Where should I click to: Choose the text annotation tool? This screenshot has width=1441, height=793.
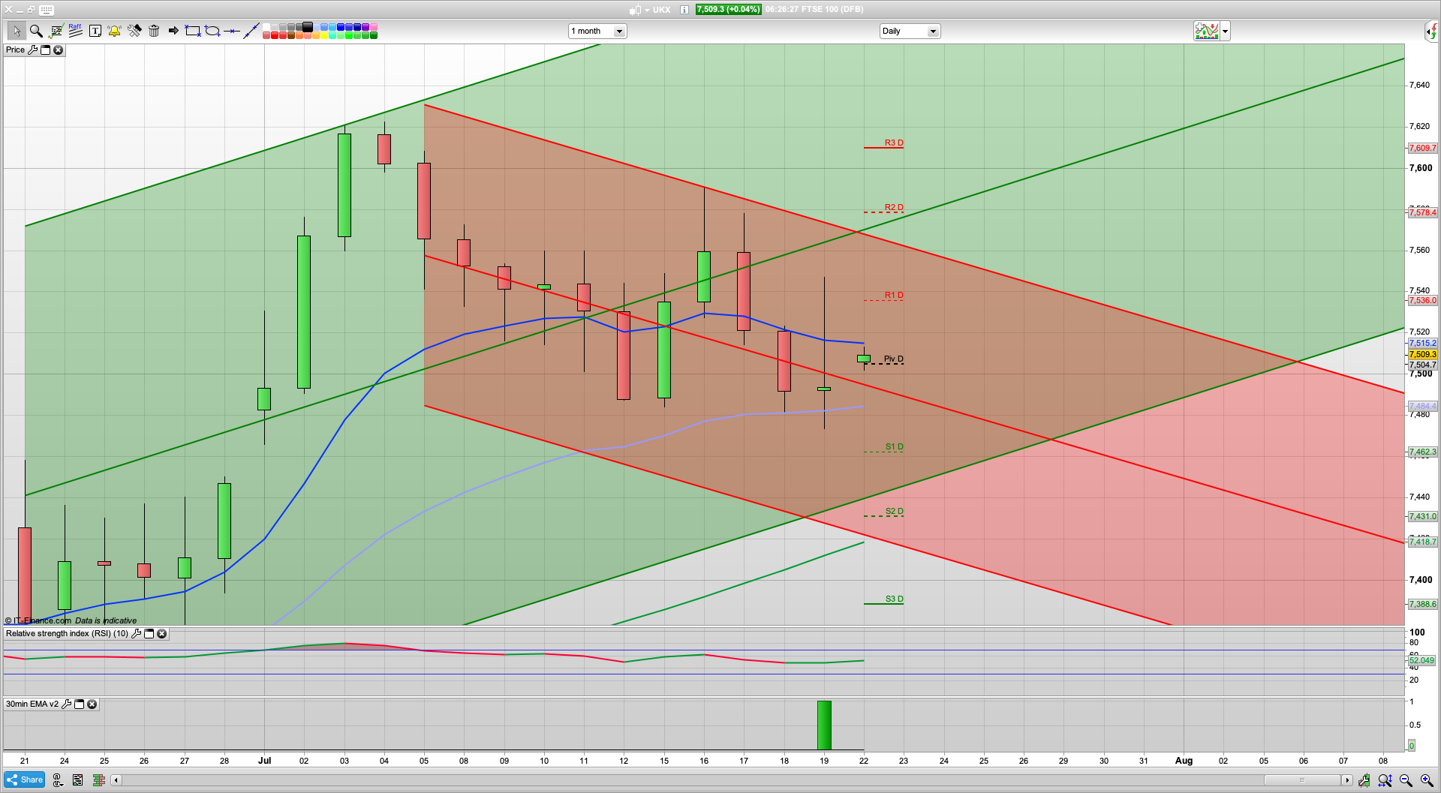[95, 31]
